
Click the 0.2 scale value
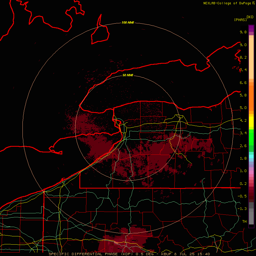pyautogui.click(x=243, y=184)
